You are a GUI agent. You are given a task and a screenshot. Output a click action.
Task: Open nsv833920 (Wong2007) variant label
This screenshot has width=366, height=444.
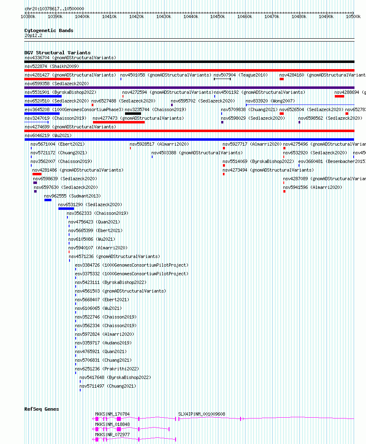click(270, 101)
